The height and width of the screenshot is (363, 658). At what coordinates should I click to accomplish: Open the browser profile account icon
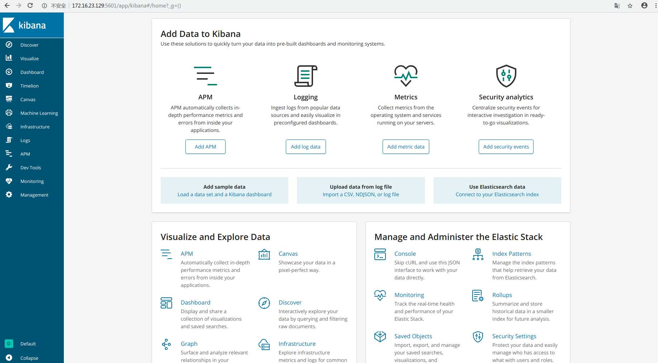pyautogui.click(x=644, y=6)
